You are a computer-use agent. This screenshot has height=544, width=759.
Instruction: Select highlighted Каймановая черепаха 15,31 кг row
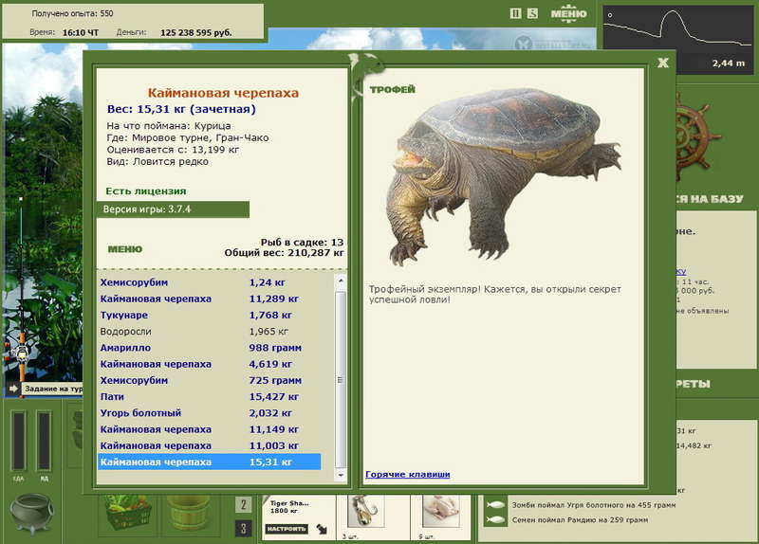click(209, 462)
